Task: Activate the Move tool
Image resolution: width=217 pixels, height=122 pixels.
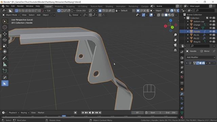Action: point(5,34)
